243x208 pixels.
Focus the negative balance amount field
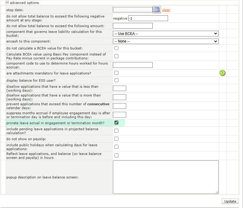tap(148, 18)
